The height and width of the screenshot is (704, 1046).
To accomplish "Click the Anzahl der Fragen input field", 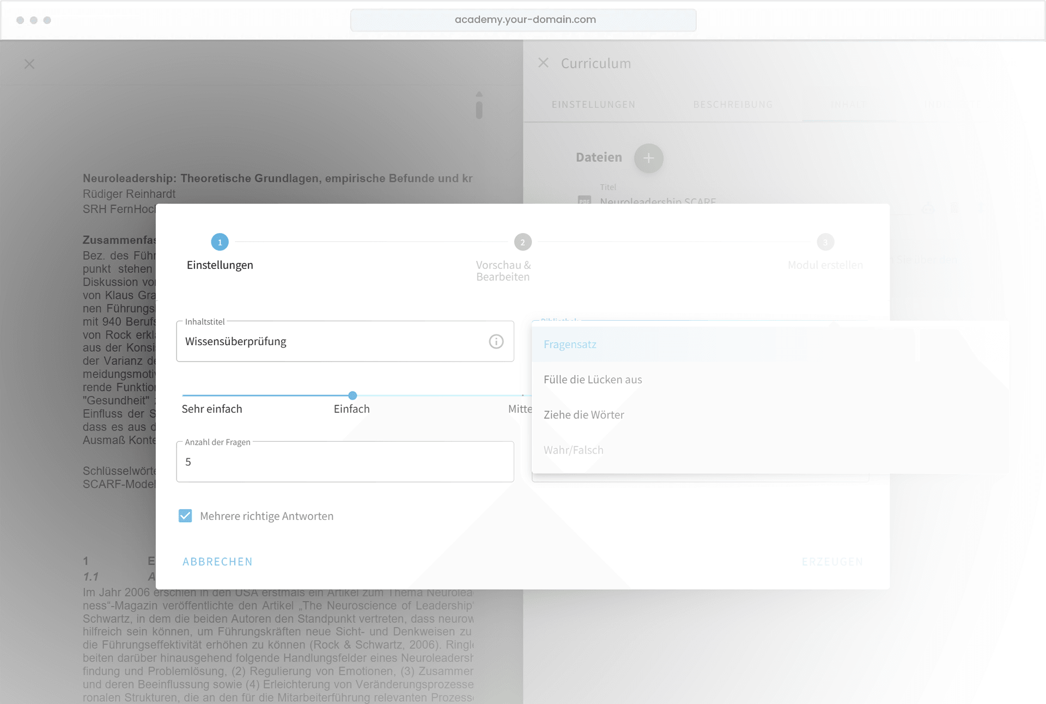I will (345, 462).
